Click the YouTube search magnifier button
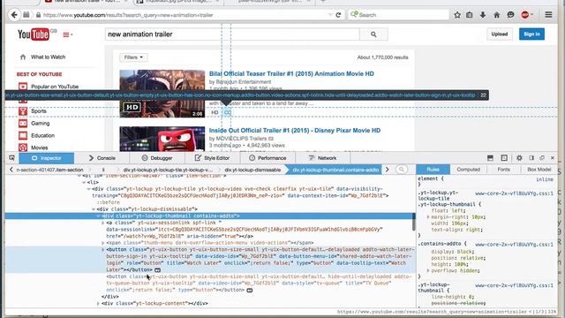 (x=373, y=34)
